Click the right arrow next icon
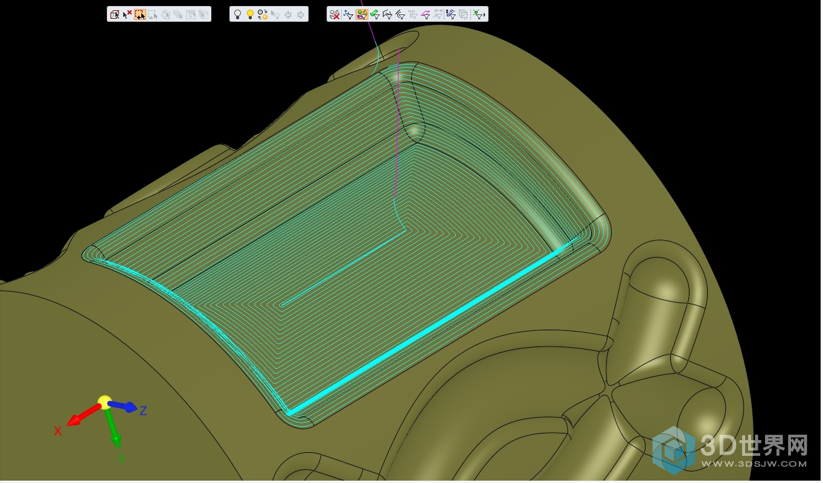This screenshot has height=483, width=823. coord(300,14)
